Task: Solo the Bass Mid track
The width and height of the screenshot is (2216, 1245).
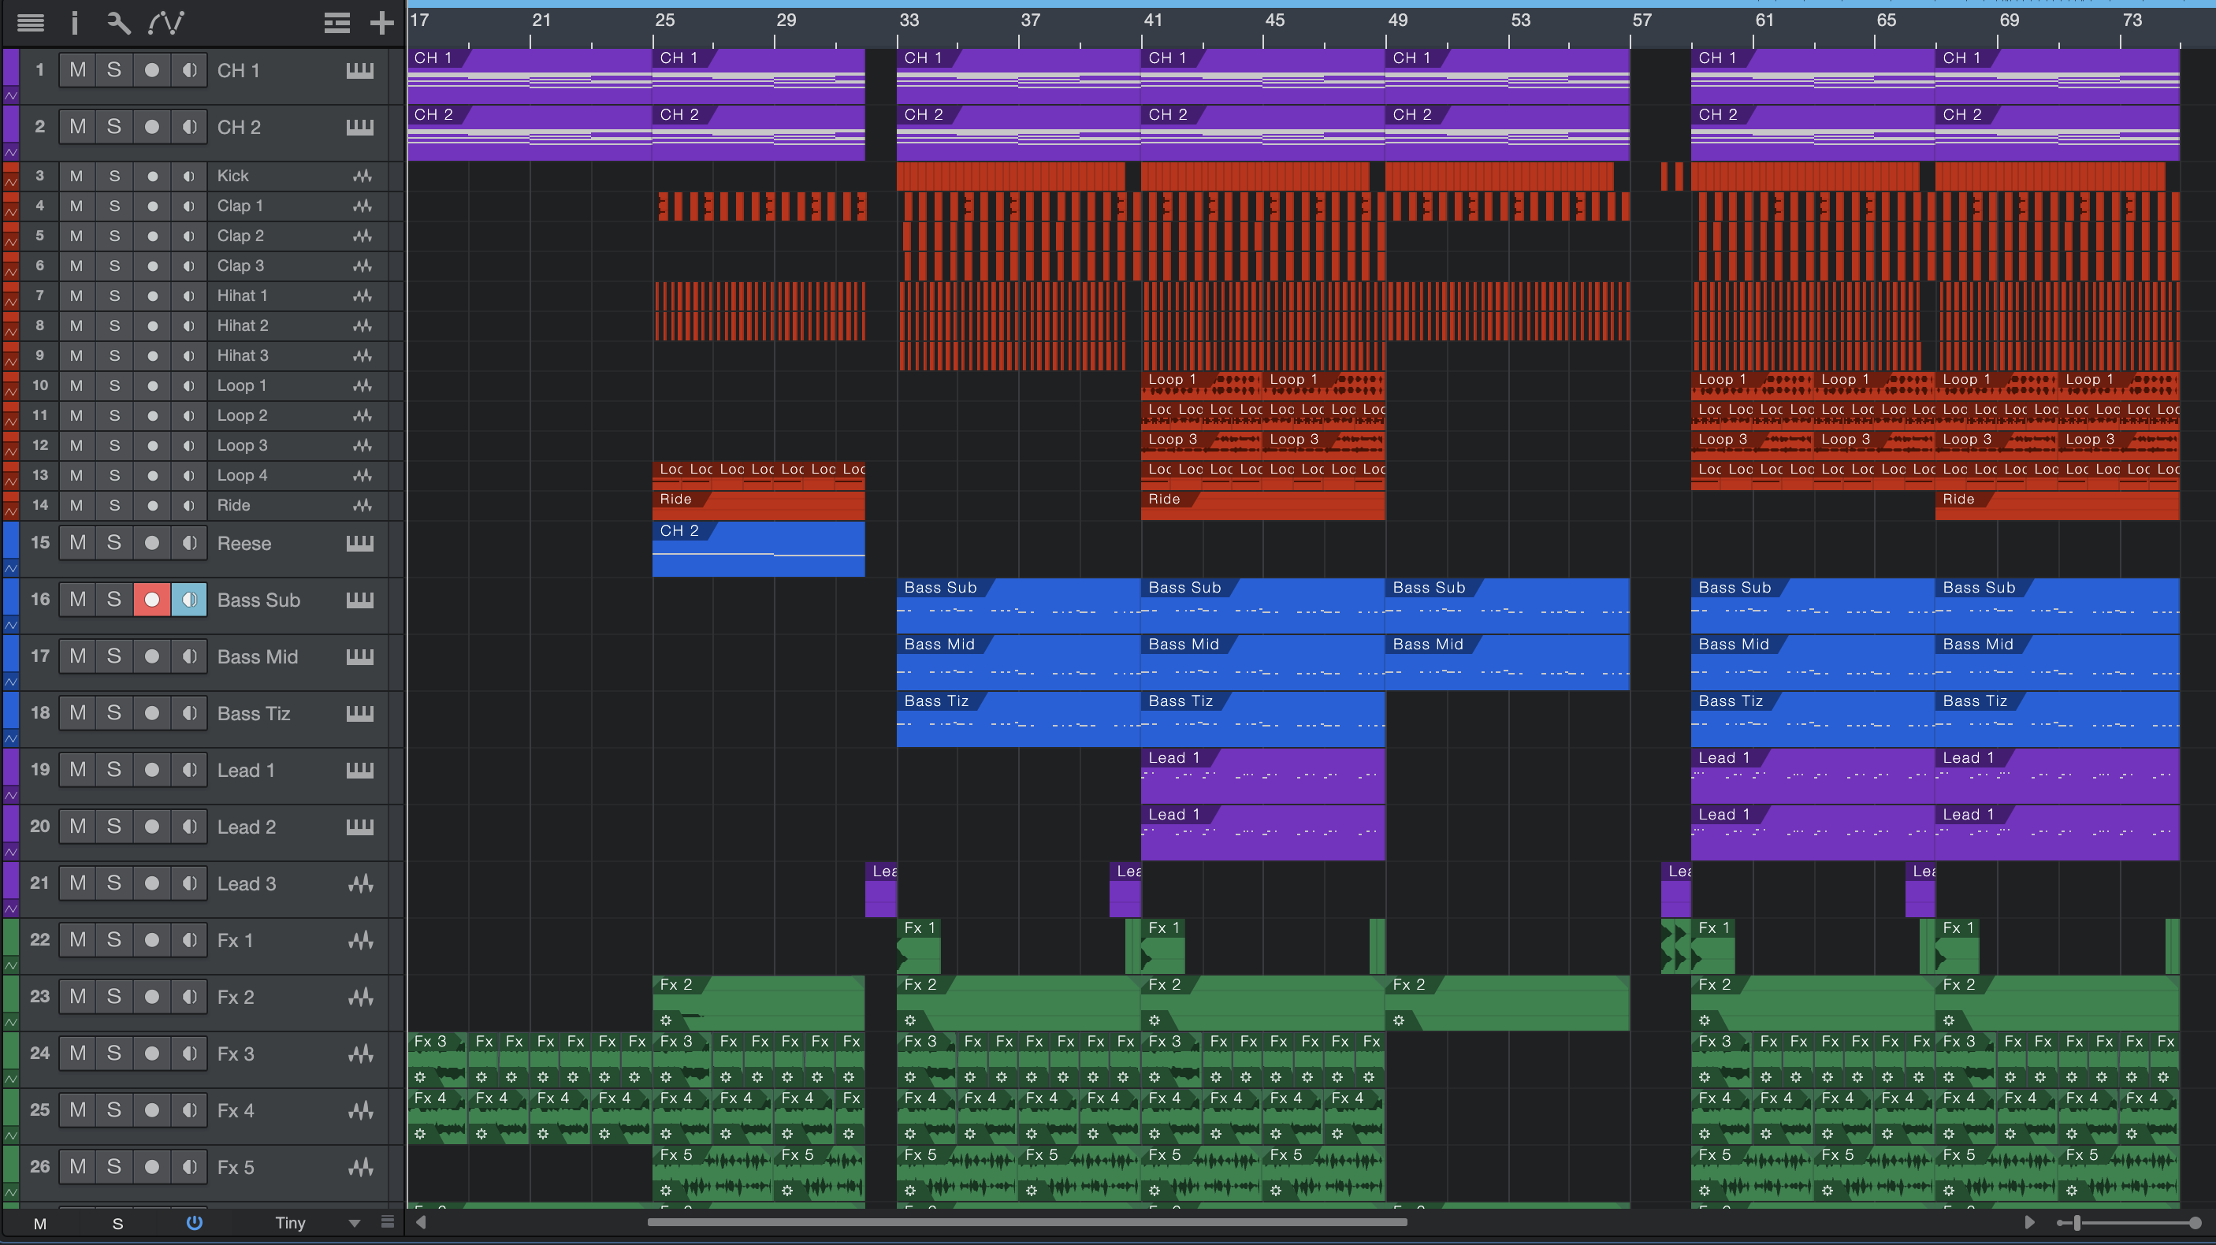Action: [113, 656]
